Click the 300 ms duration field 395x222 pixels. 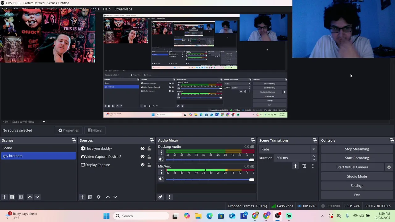293,158
